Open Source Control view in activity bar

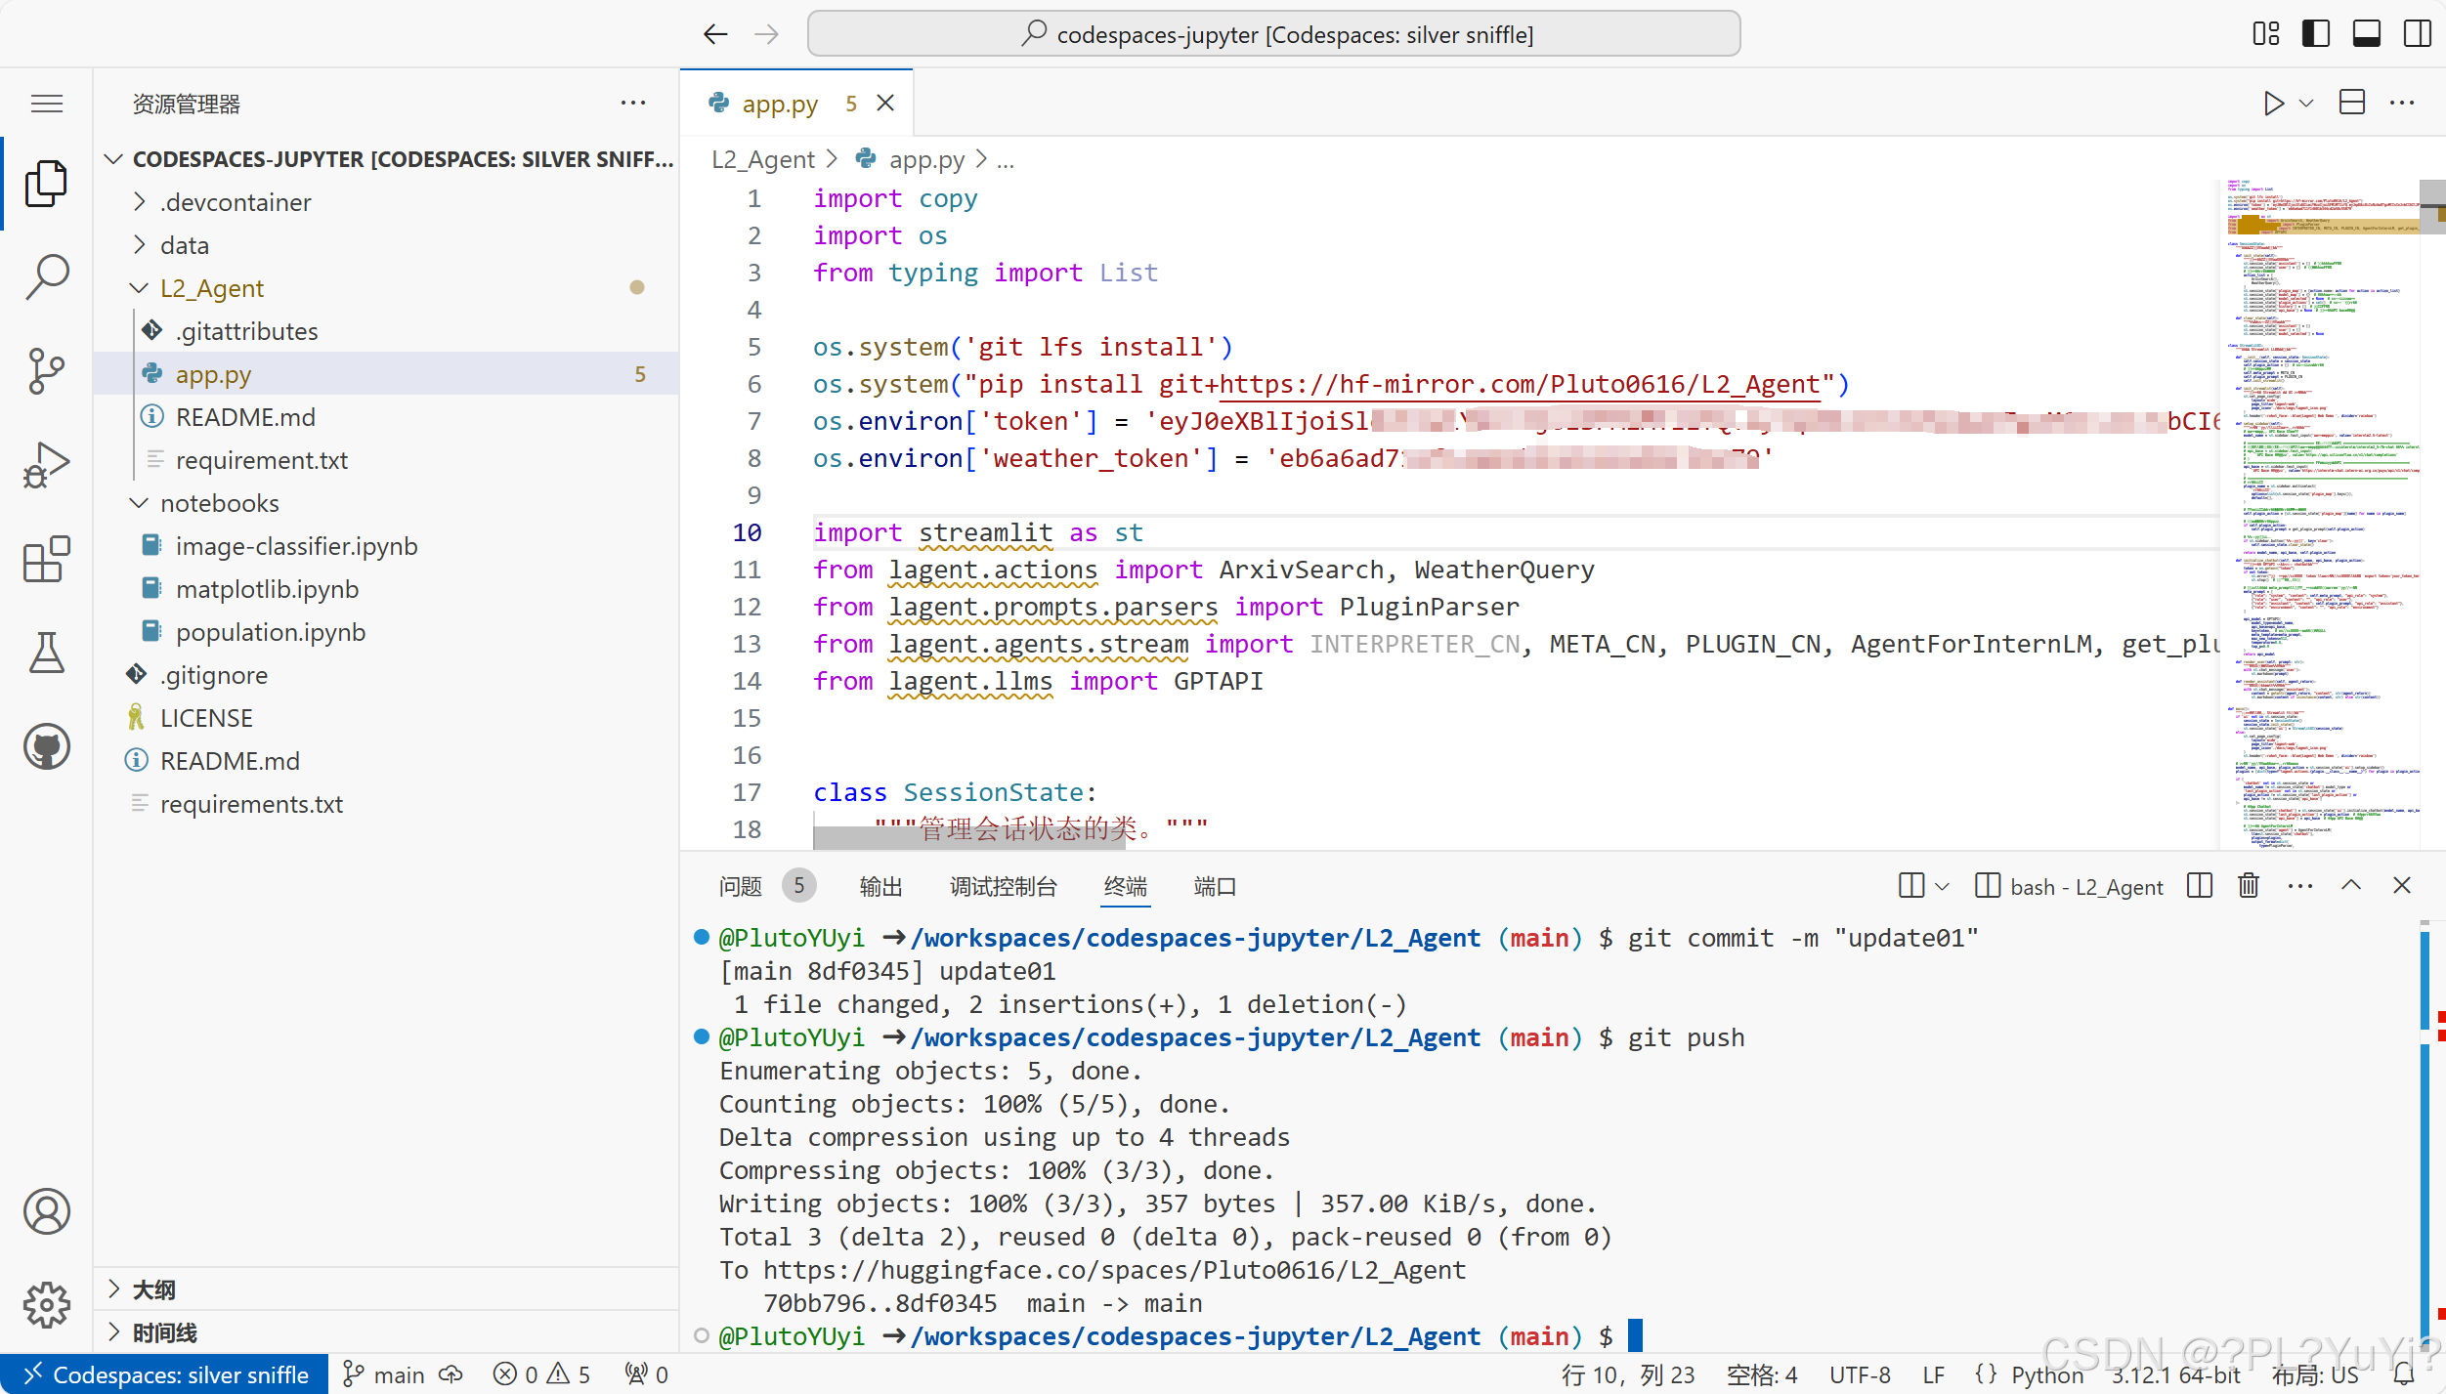click(46, 371)
